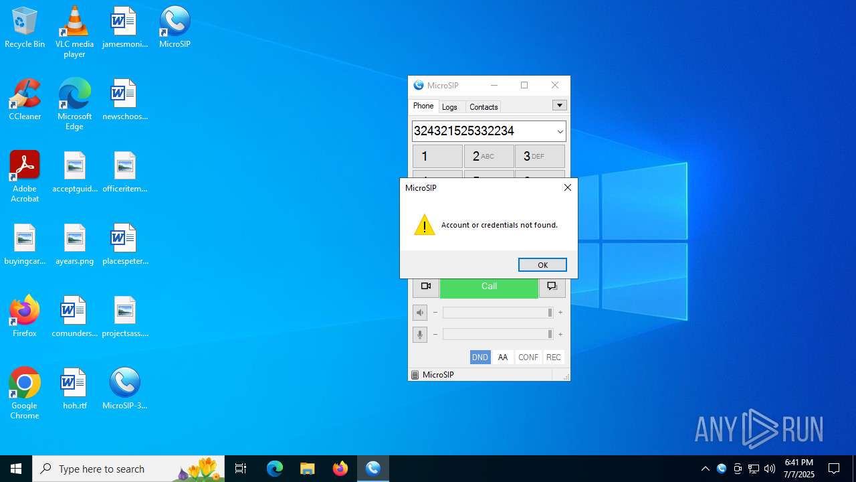Viewport: 856px width, 482px height.
Task: Toggle AA auto answer
Action: [x=503, y=357]
